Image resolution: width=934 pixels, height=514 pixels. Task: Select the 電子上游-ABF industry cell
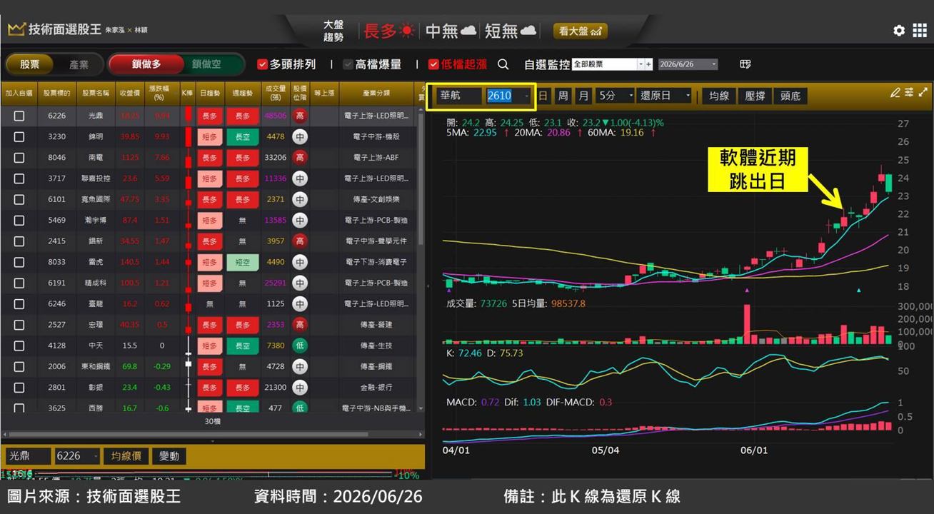[x=376, y=158]
